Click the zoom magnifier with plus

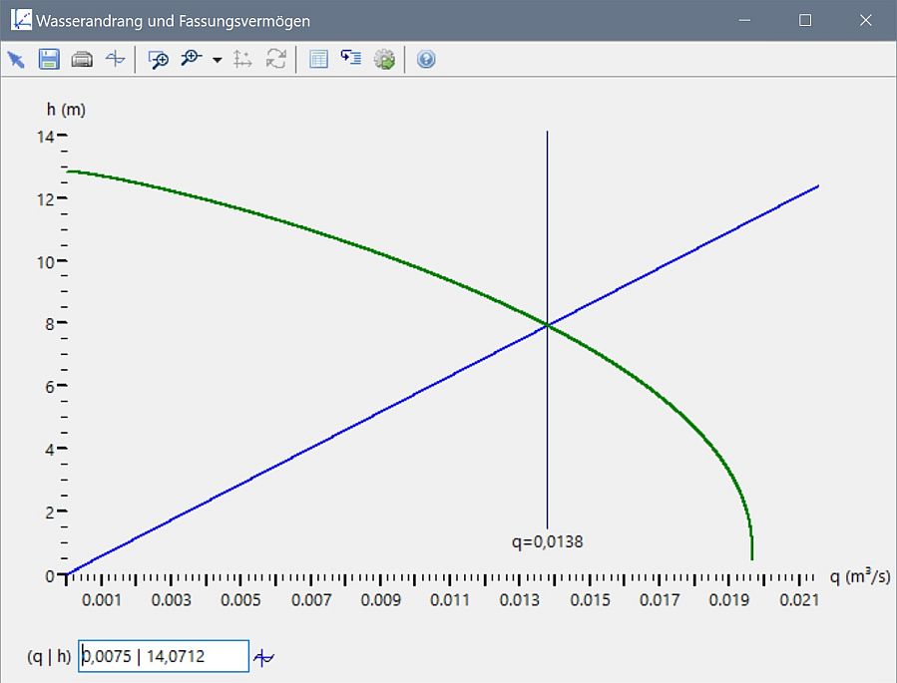point(191,60)
